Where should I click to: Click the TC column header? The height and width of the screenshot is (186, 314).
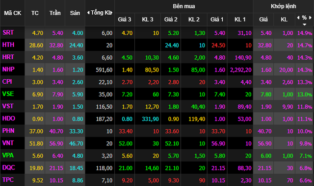(x=35, y=13)
